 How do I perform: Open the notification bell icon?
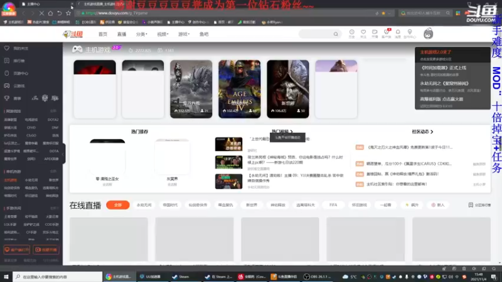click(x=398, y=34)
